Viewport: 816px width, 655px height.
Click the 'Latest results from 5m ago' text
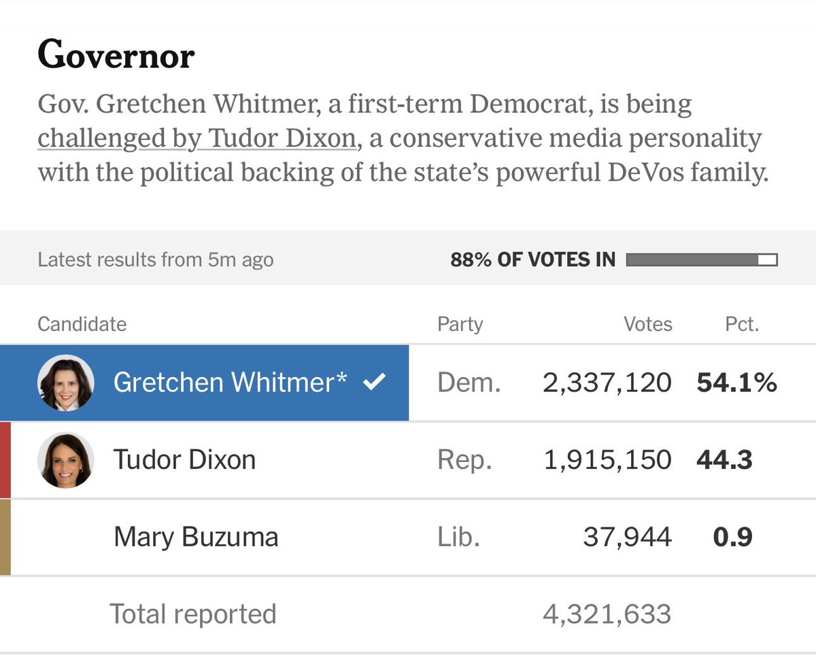156,260
